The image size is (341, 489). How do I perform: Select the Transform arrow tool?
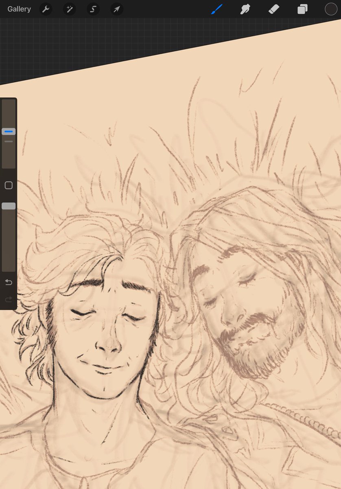116,9
